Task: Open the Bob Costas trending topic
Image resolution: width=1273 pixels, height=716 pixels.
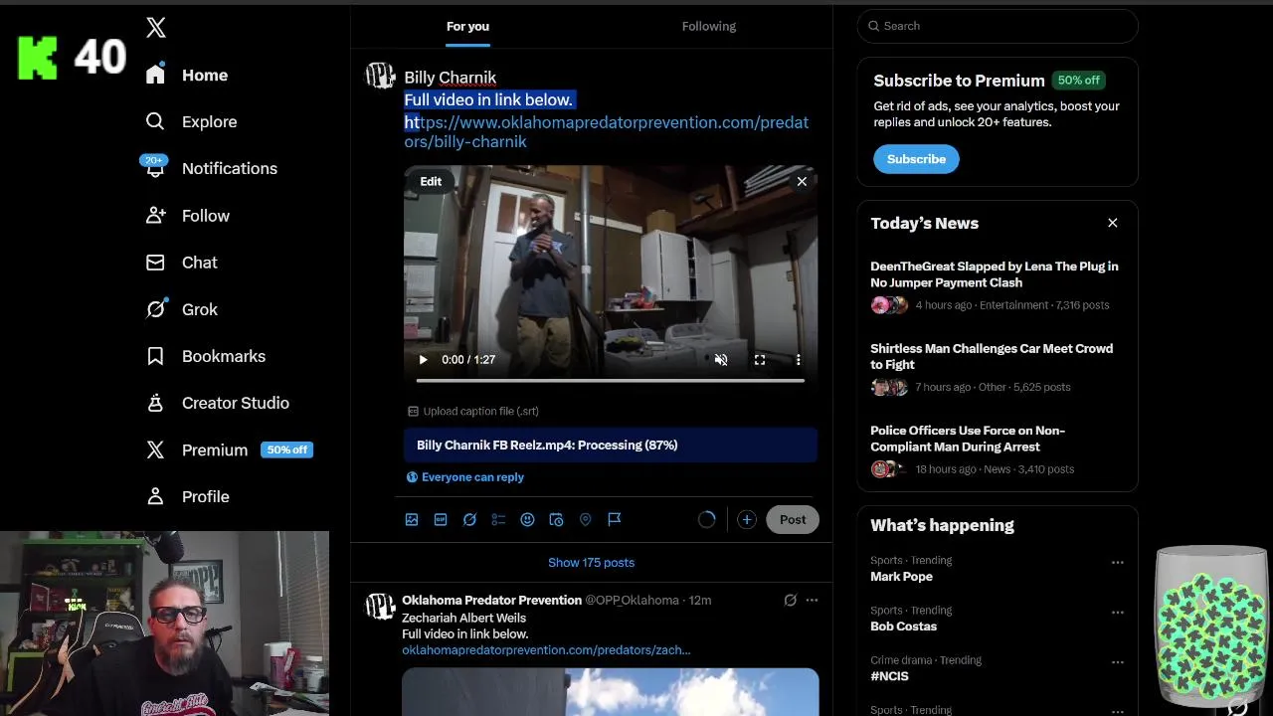Action: [903, 626]
